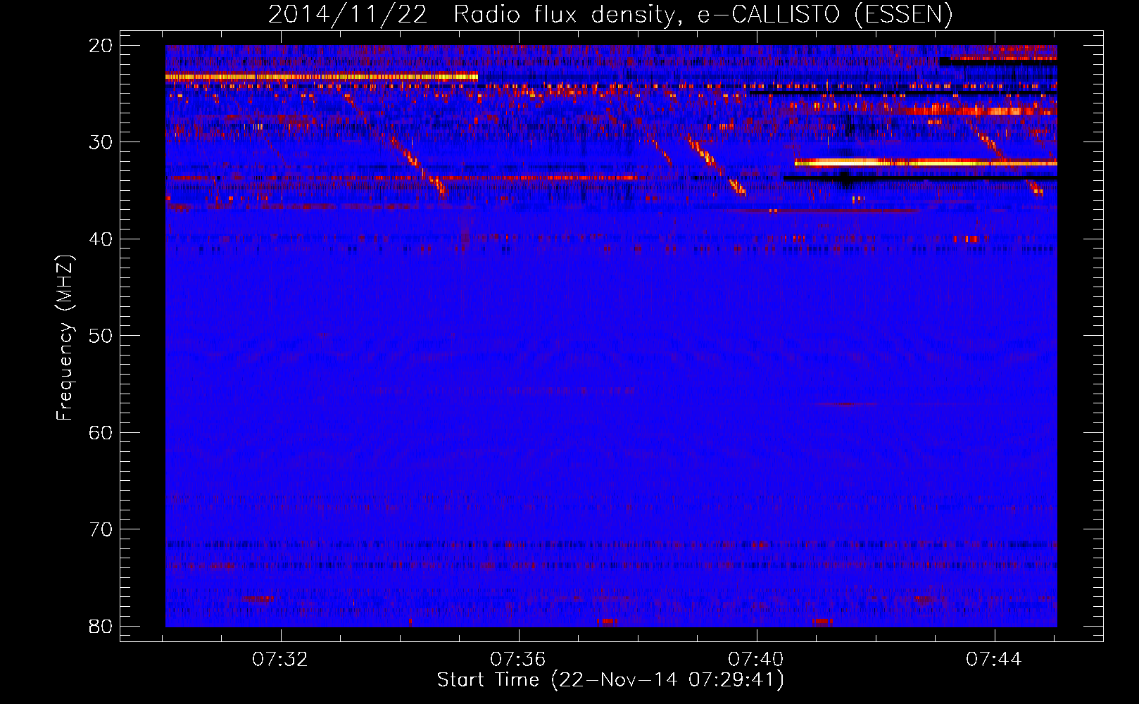Click the 07:32 time tick label
1139x704 pixels.
coord(280,660)
